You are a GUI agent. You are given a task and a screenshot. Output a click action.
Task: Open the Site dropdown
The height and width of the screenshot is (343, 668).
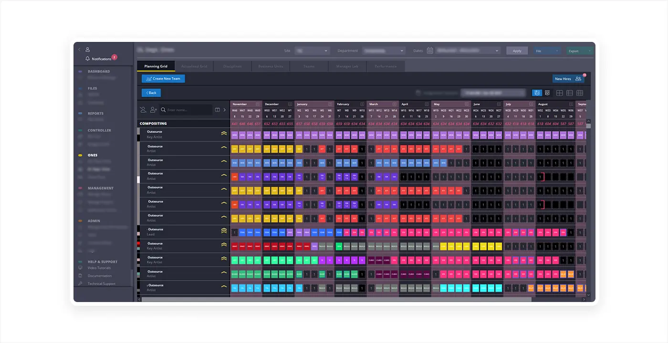[x=313, y=50]
